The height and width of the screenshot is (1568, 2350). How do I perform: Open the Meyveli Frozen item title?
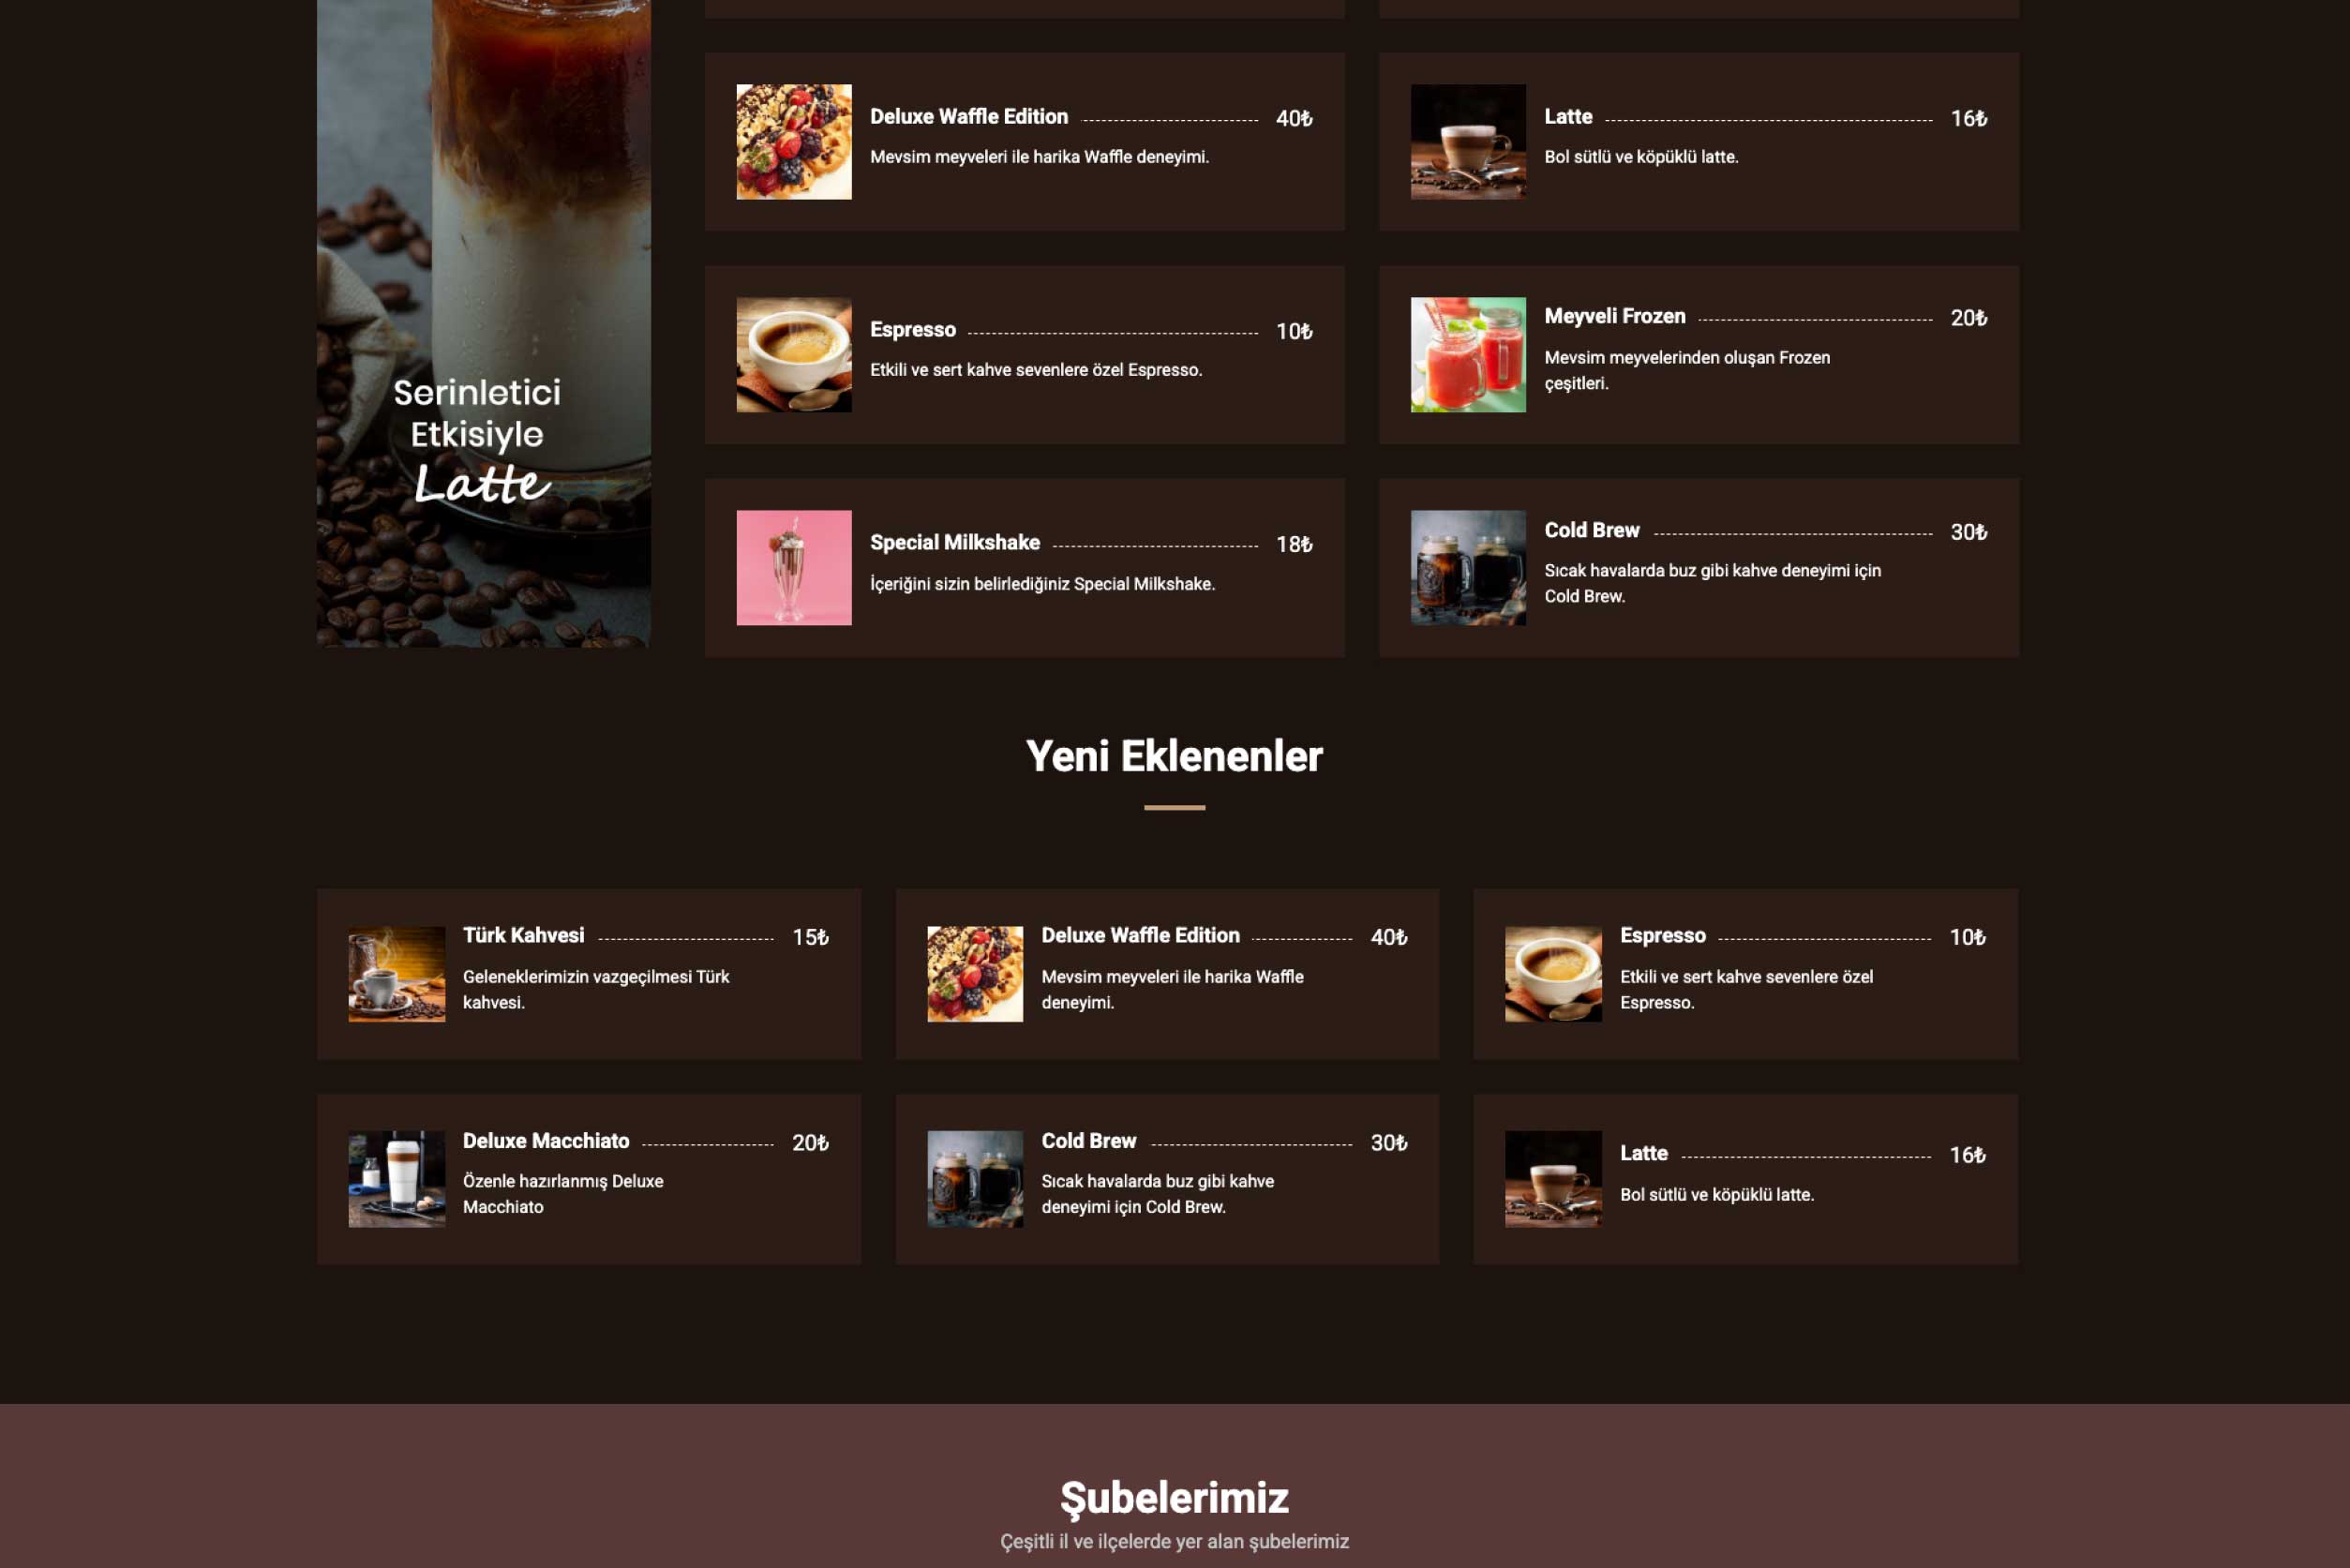[1615, 315]
